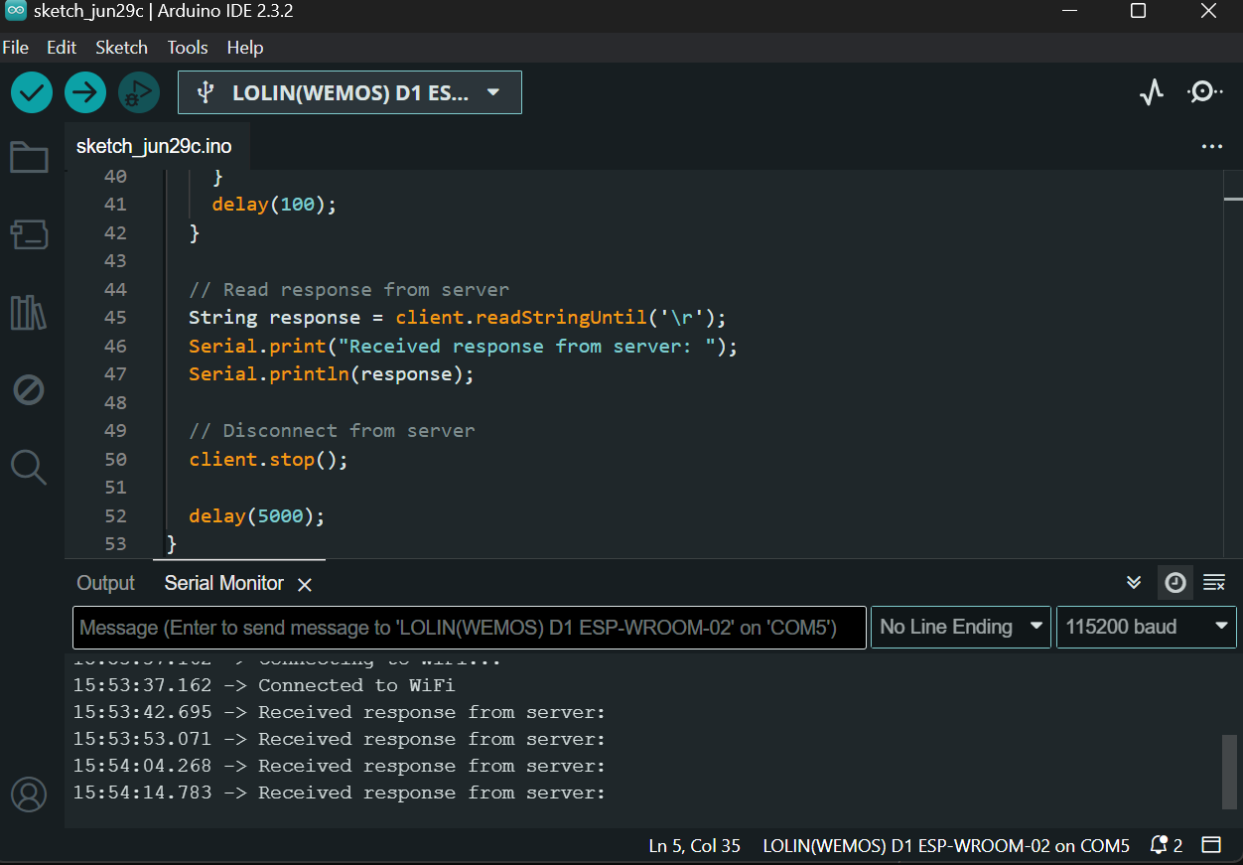Click the Ln 5, Col 35 status entry

(x=694, y=846)
